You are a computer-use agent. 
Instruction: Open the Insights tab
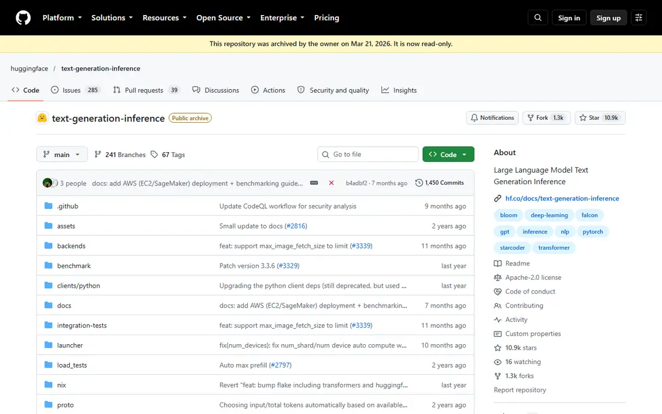(x=398, y=90)
